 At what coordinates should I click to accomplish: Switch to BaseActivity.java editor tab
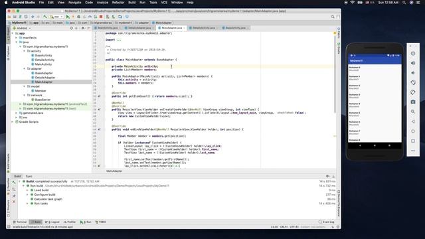coord(235,28)
